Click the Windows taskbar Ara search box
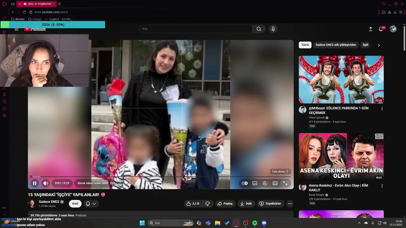 171,223
